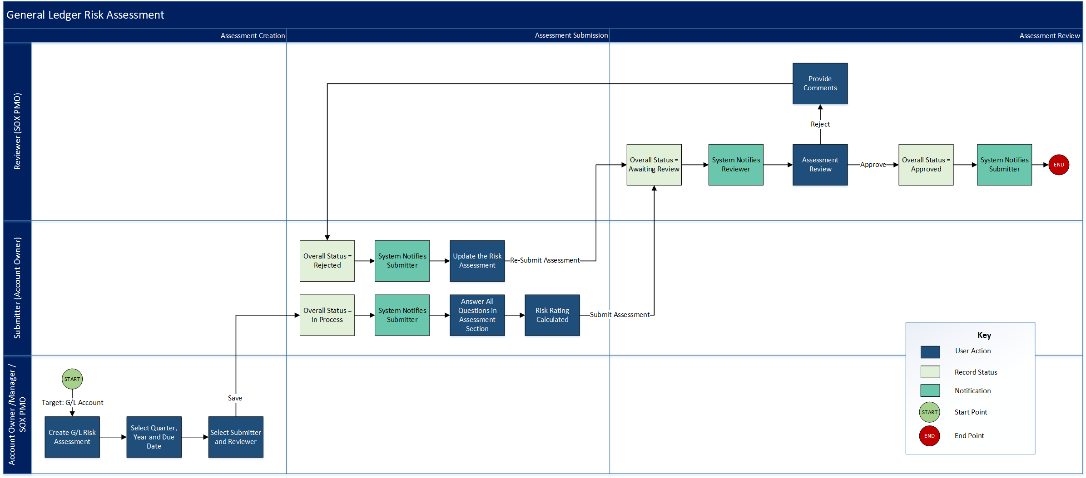Click the Submit Assessment connector label

point(620,315)
